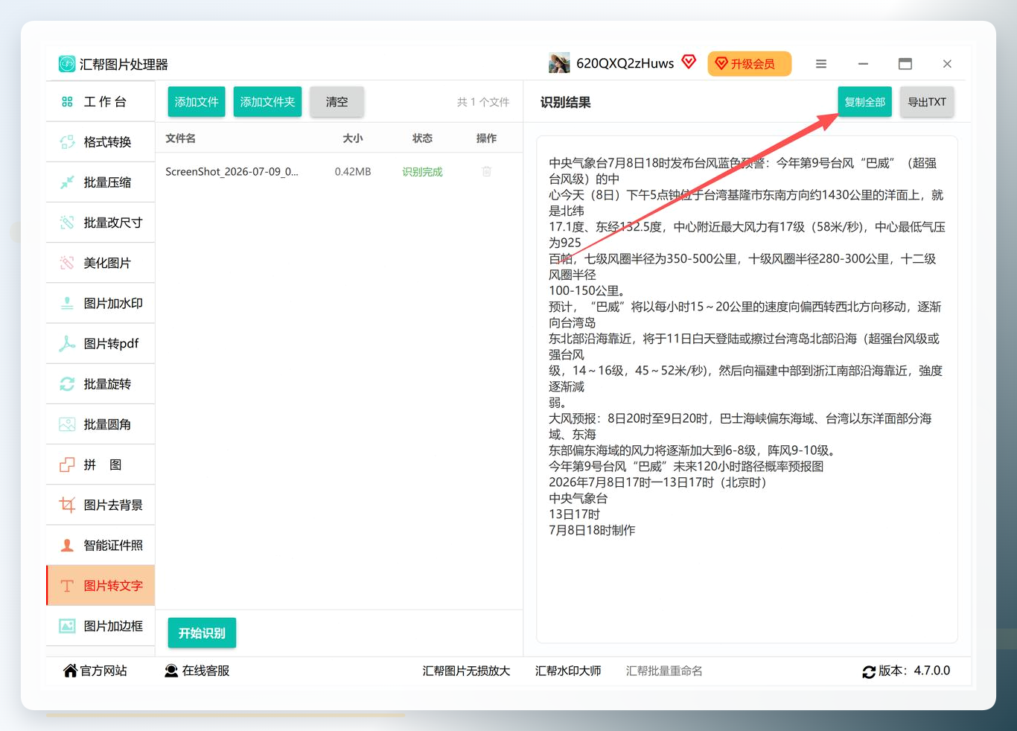Viewport: 1017px width, 731px height.
Task: Open the 汇帮图片无损放大 link
Action: [x=467, y=671]
